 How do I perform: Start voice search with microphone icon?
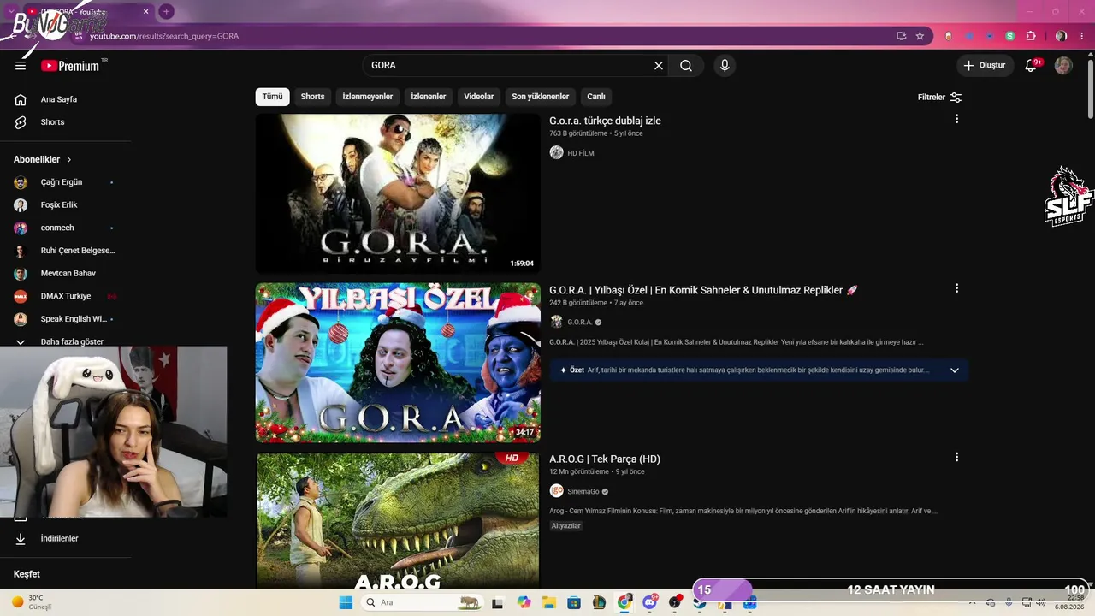725,66
